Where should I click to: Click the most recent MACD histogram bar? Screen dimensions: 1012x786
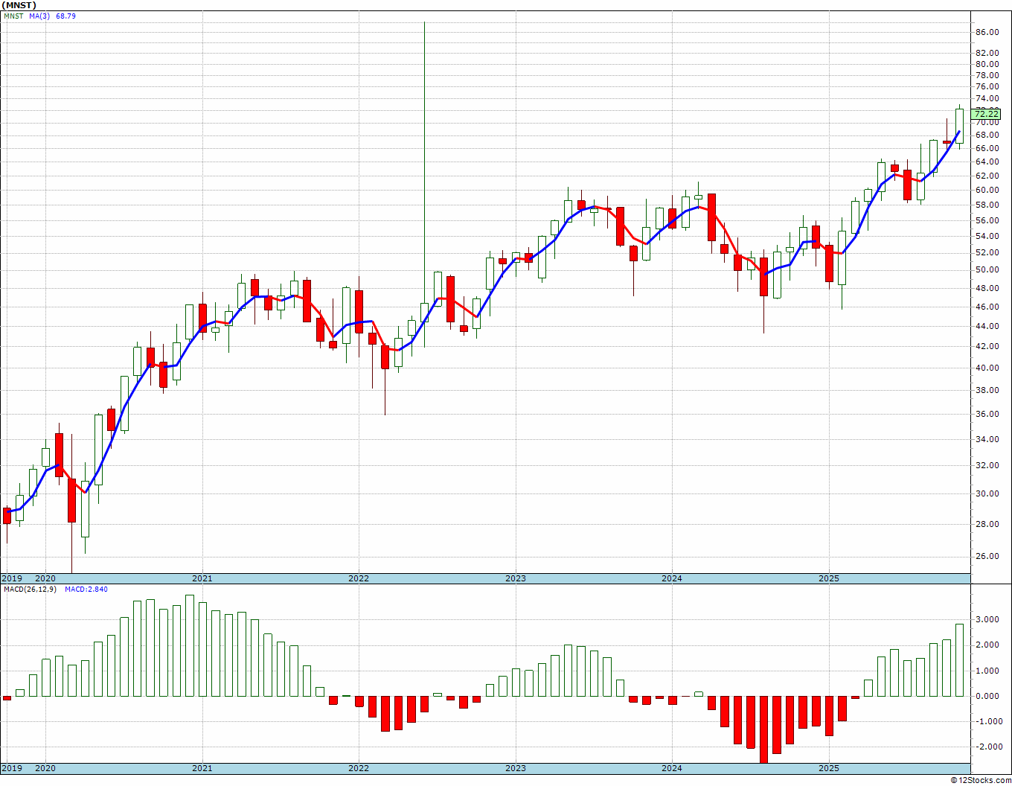pos(960,660)
